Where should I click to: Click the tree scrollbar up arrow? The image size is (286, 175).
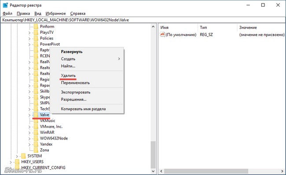pos(153,27)
